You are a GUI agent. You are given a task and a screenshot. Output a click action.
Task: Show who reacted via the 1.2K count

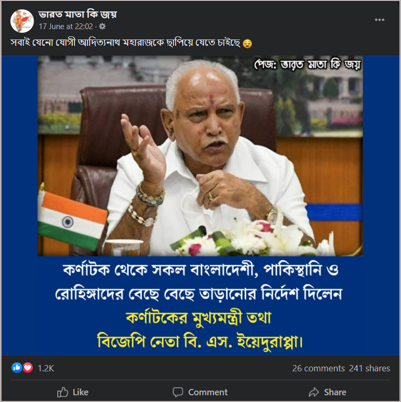[46, 368]
